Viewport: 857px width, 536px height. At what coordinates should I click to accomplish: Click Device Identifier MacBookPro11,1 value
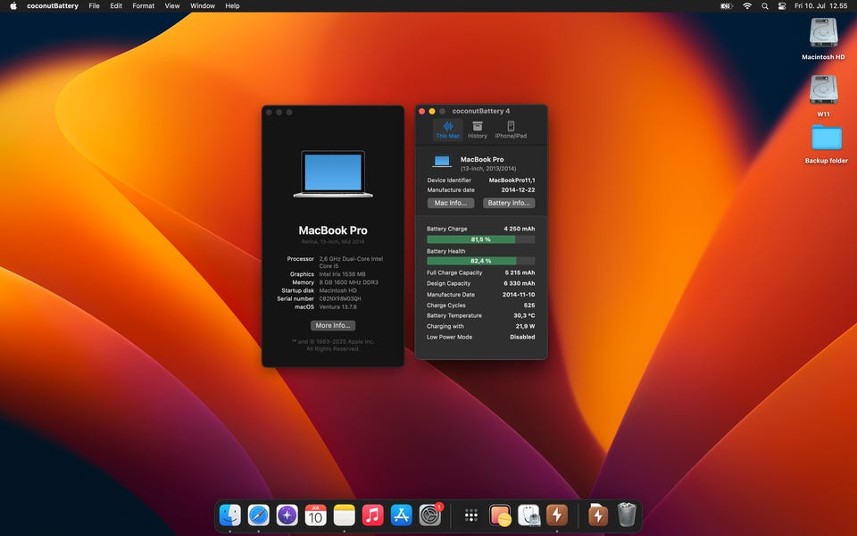tap(512, 180)
